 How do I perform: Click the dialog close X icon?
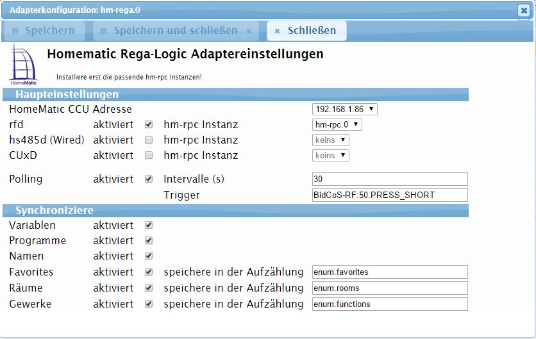coord(523,10)
